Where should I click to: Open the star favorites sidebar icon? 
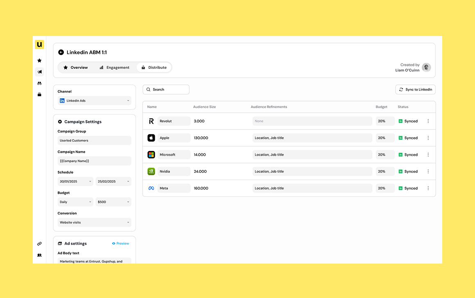pos(39,61)
